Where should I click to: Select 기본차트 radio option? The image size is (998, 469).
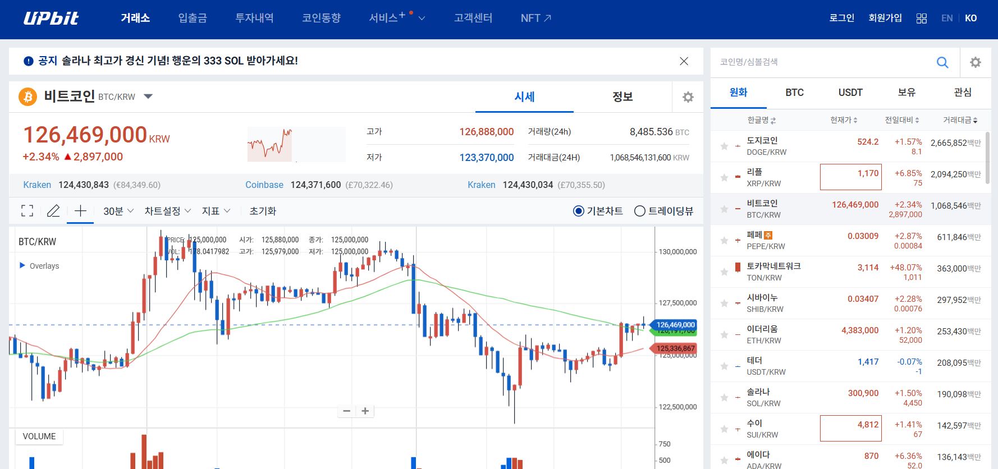(x=598, y=211)
